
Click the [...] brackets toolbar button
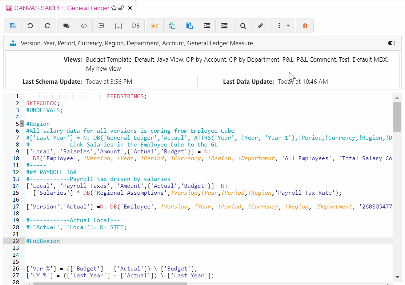coord(119,26)
